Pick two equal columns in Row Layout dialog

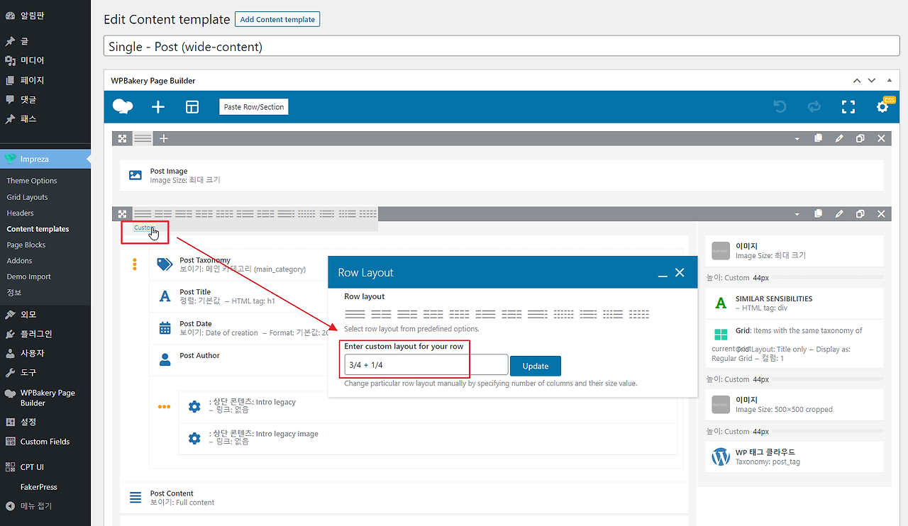click(x=381, y=314)
